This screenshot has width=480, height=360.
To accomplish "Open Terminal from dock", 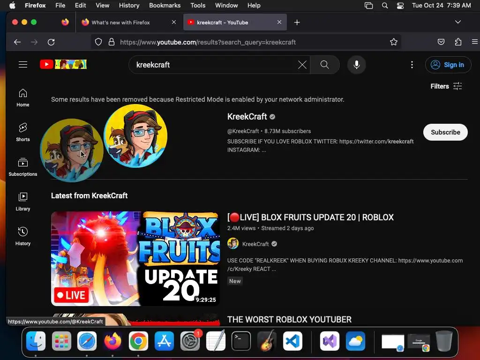I will click(x=241, y=341).
